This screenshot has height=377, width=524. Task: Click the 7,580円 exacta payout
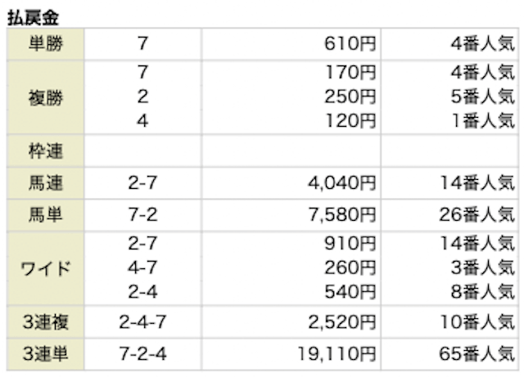click(x=342, y=215)
